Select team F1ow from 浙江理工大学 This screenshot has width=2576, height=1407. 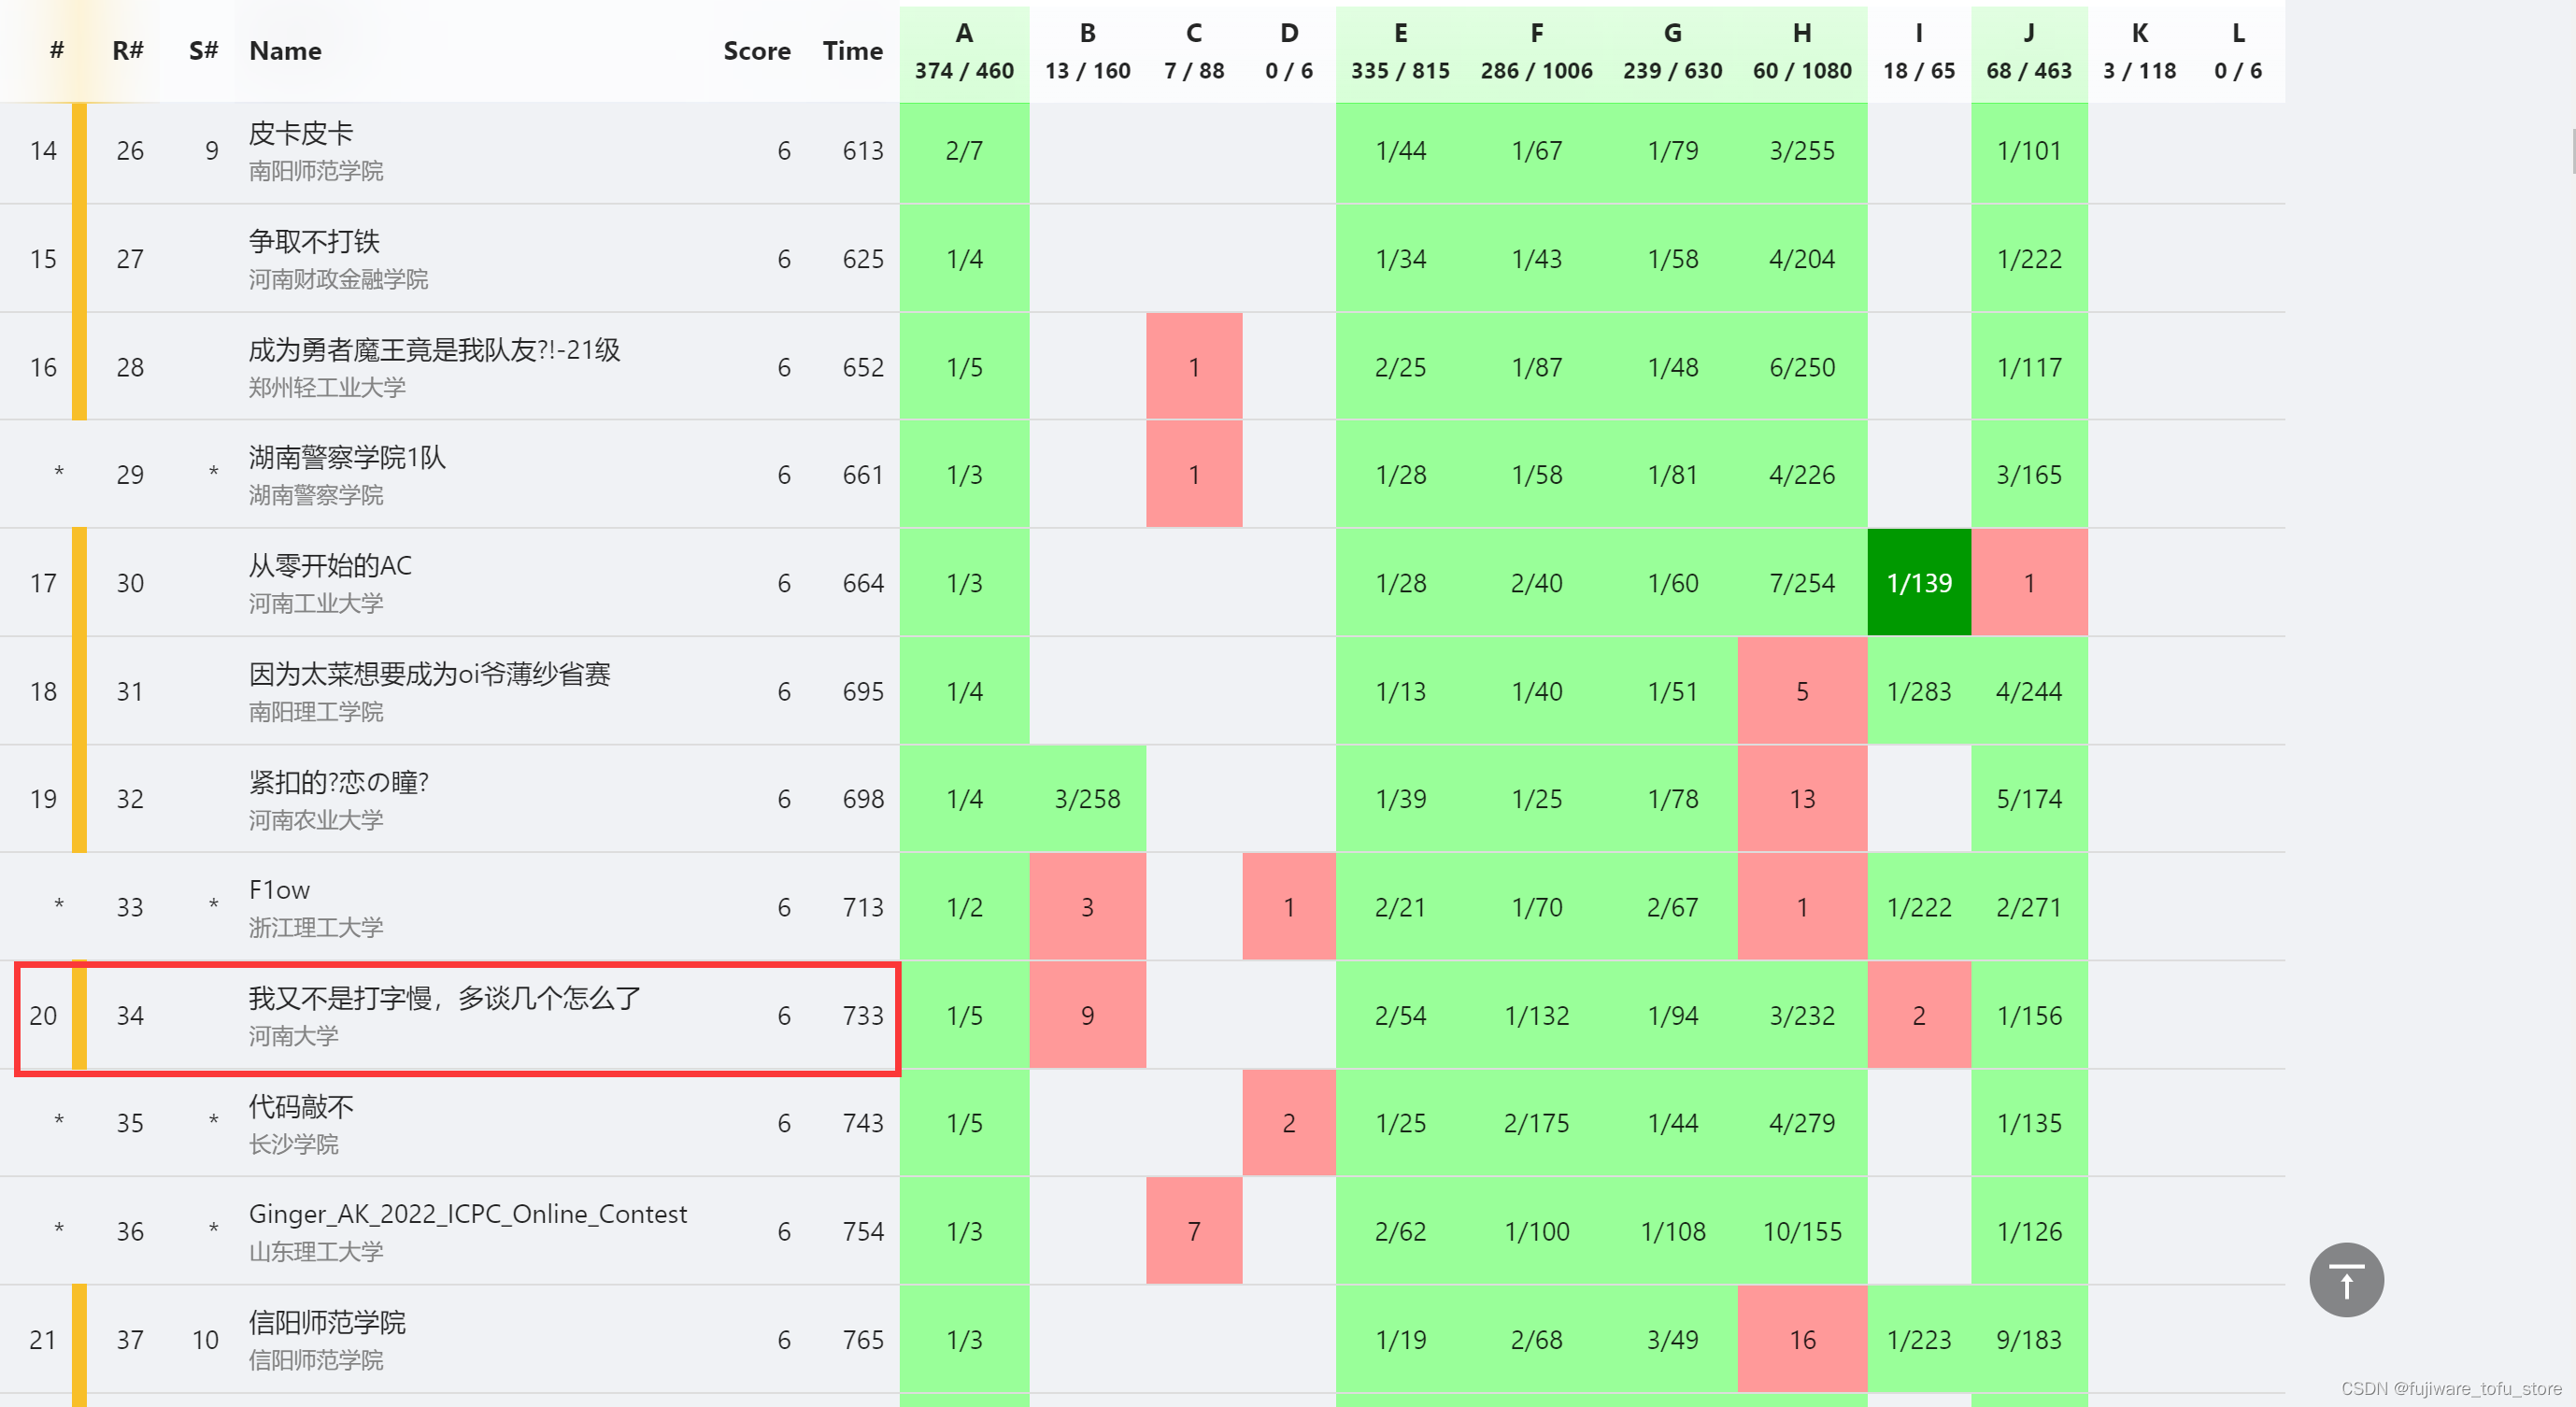pyautogui.click(x=279, y=890)
